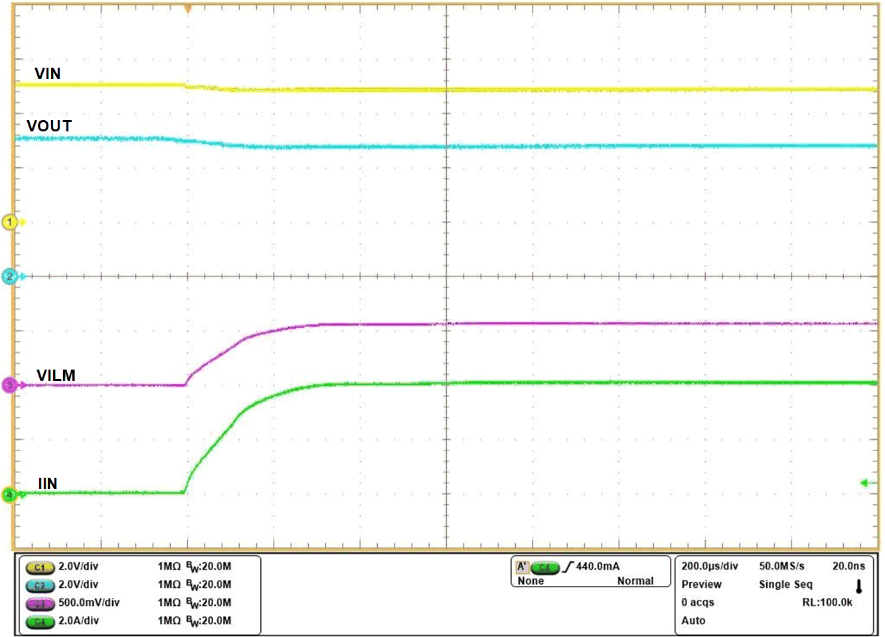Click the trigger coupling None text
This screenshot has height=637, width=885.
pyautogui.click(x=530, y=581)
